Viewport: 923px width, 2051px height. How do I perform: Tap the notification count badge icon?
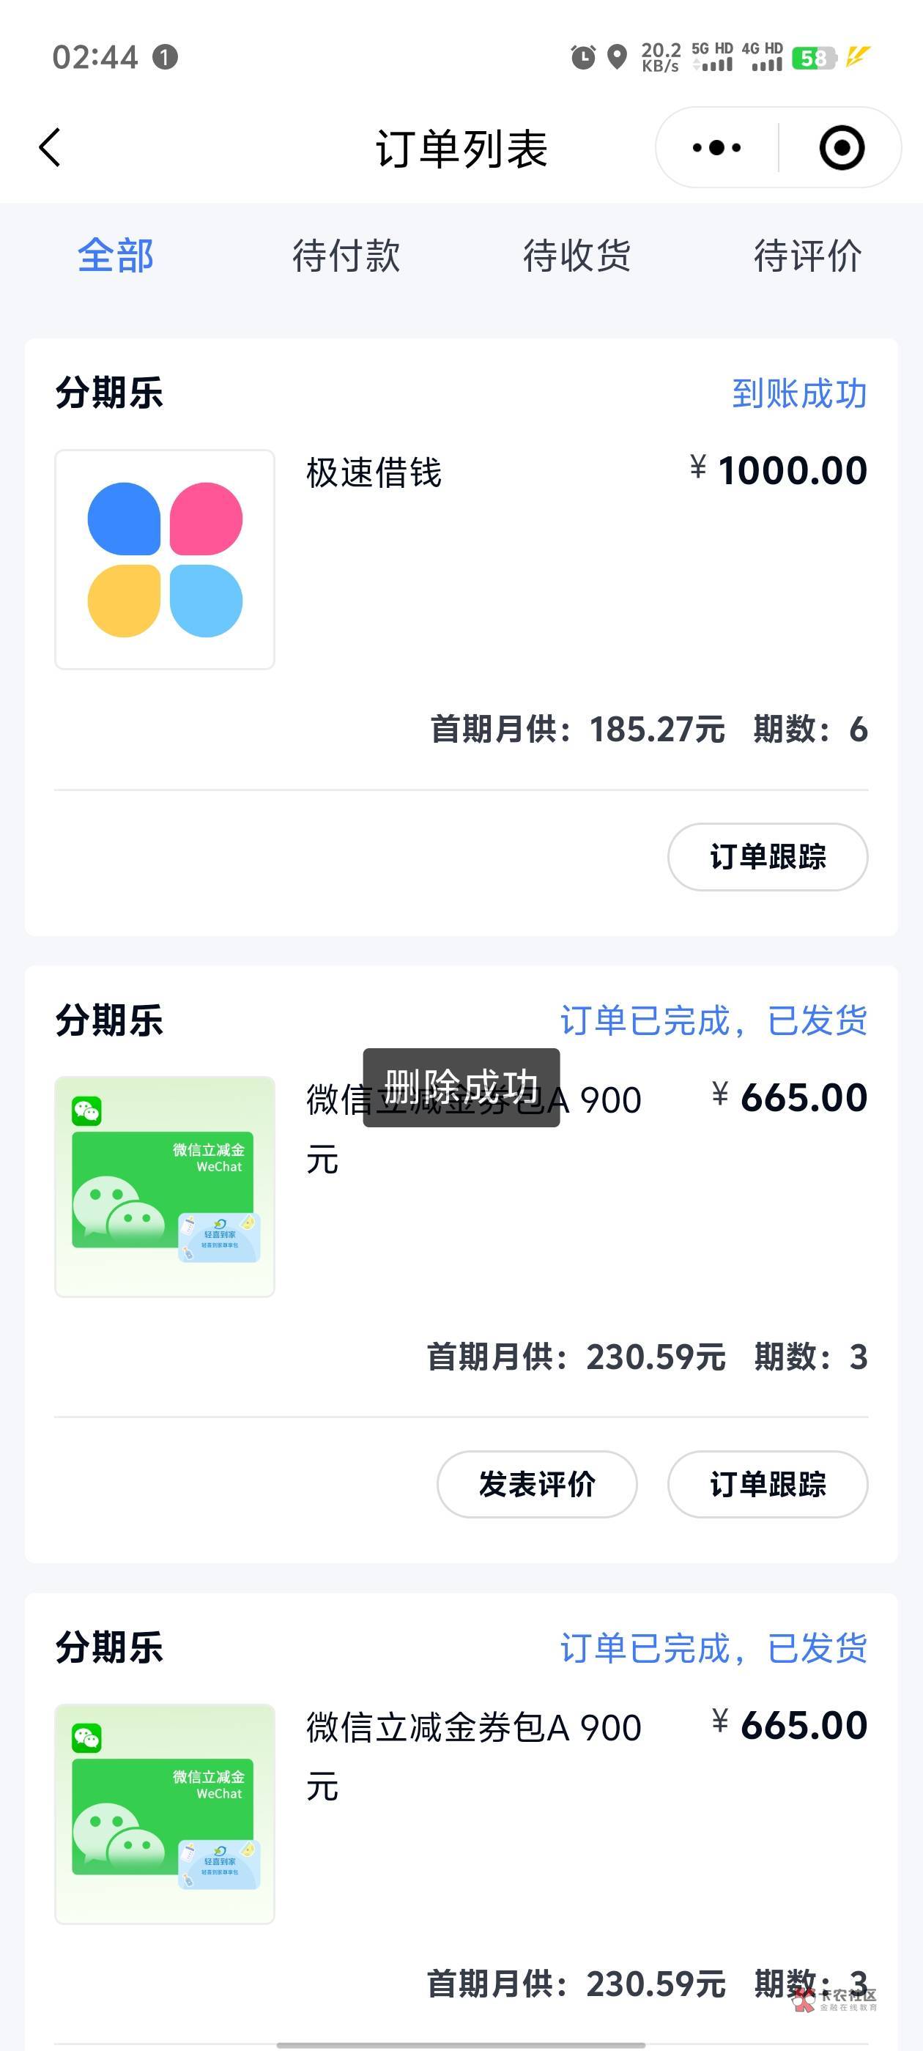(165, 57)
